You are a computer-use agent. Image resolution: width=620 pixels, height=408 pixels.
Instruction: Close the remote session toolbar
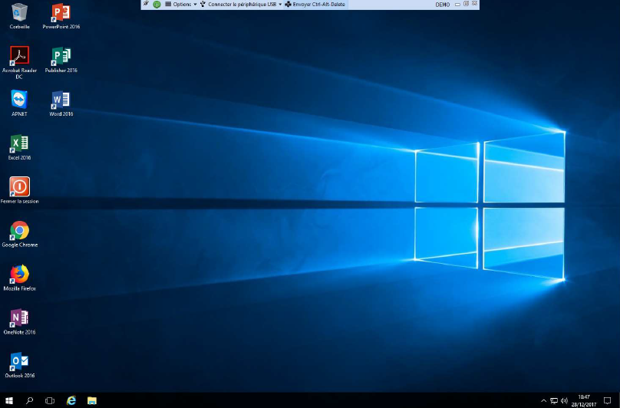pyautogui.click(x=475, y=4)
